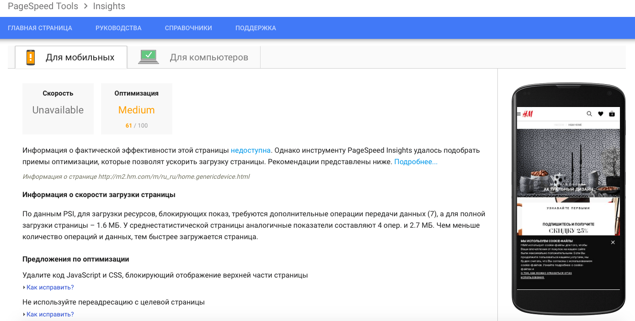Switch to the «Для мобильных» tab
This screenshot has height=321, width=635.
coord(71,57)
